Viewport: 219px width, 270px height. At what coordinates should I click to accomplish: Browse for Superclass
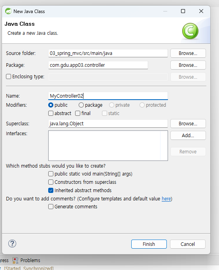click(188, 124)
